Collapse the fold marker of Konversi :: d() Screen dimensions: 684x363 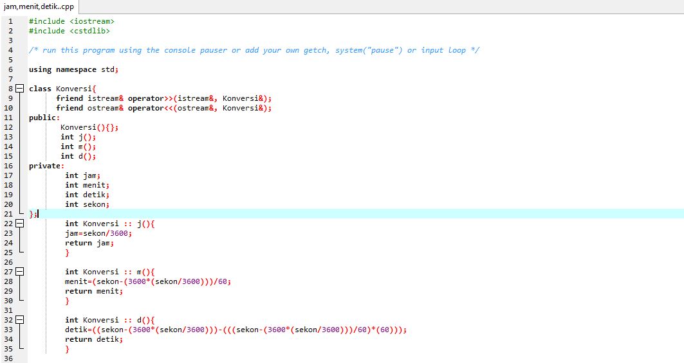pyautogui.click(x=20, y=320)
